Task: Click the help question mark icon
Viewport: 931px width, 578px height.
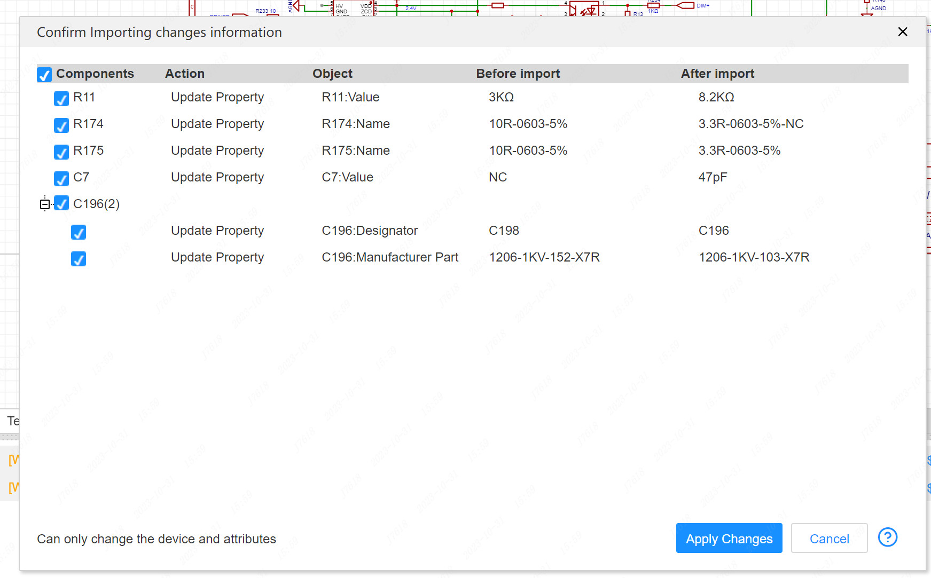Action: pyautogui.click(x=887, y=537)
